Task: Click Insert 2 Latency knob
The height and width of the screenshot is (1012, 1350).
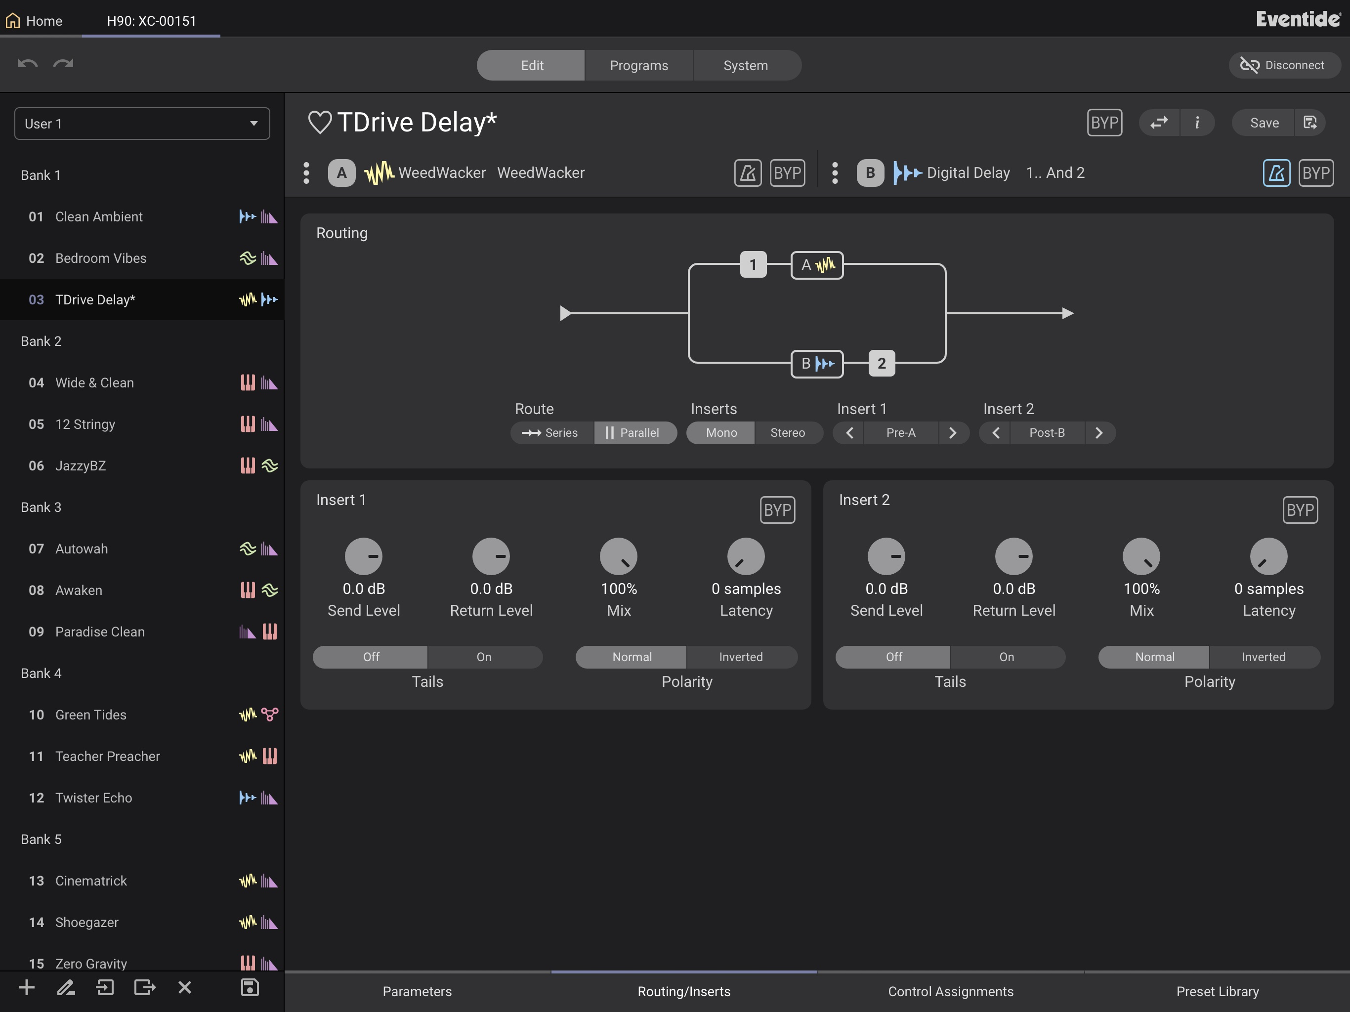Action: point(1269,556)
